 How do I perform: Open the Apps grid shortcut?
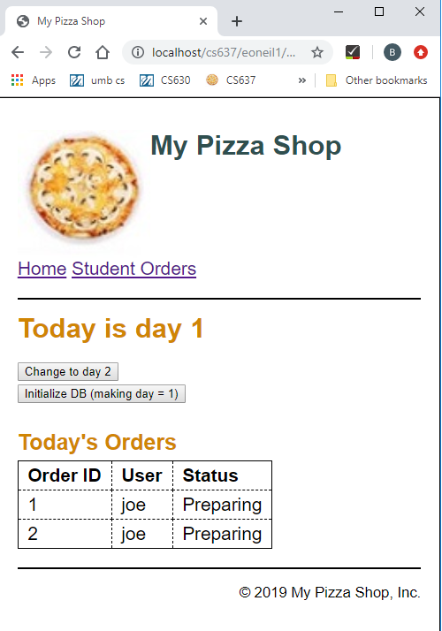(x=33, y=80)
